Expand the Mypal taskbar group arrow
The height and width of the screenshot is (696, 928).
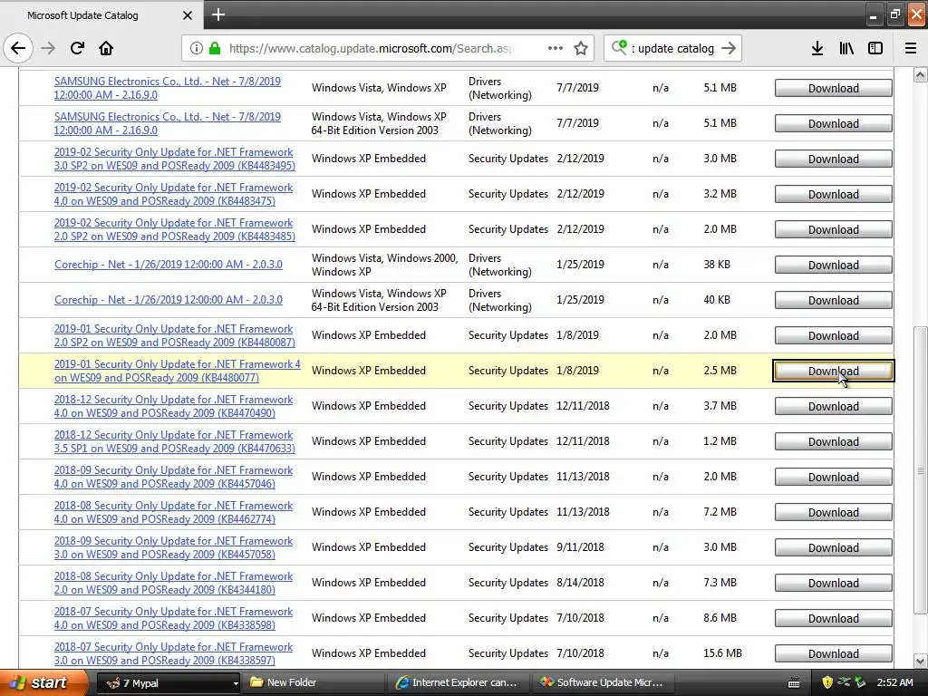click(x=236, y=683)
